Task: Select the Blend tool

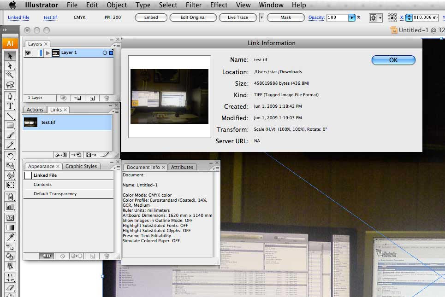Action: (10, 246)
